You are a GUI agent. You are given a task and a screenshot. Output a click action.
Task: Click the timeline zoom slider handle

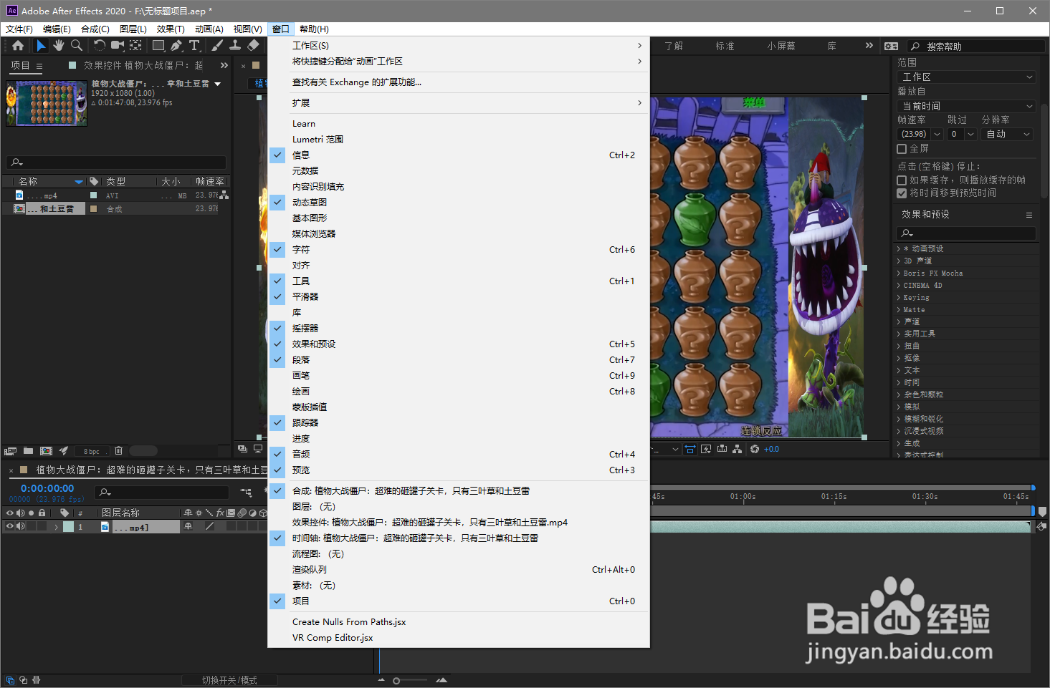(396, 681)
